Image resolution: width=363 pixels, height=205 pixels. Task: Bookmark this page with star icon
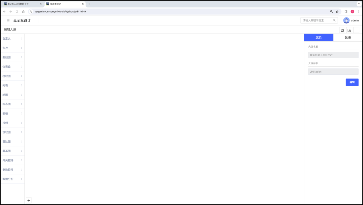click(x=337, y=11)
